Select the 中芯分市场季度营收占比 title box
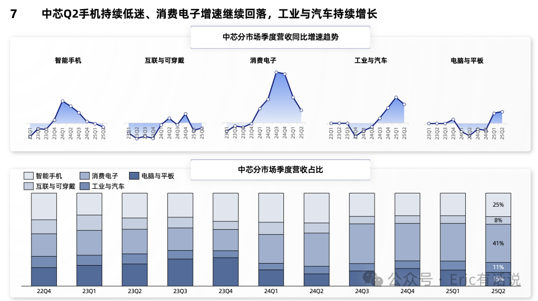 [280, 169]
